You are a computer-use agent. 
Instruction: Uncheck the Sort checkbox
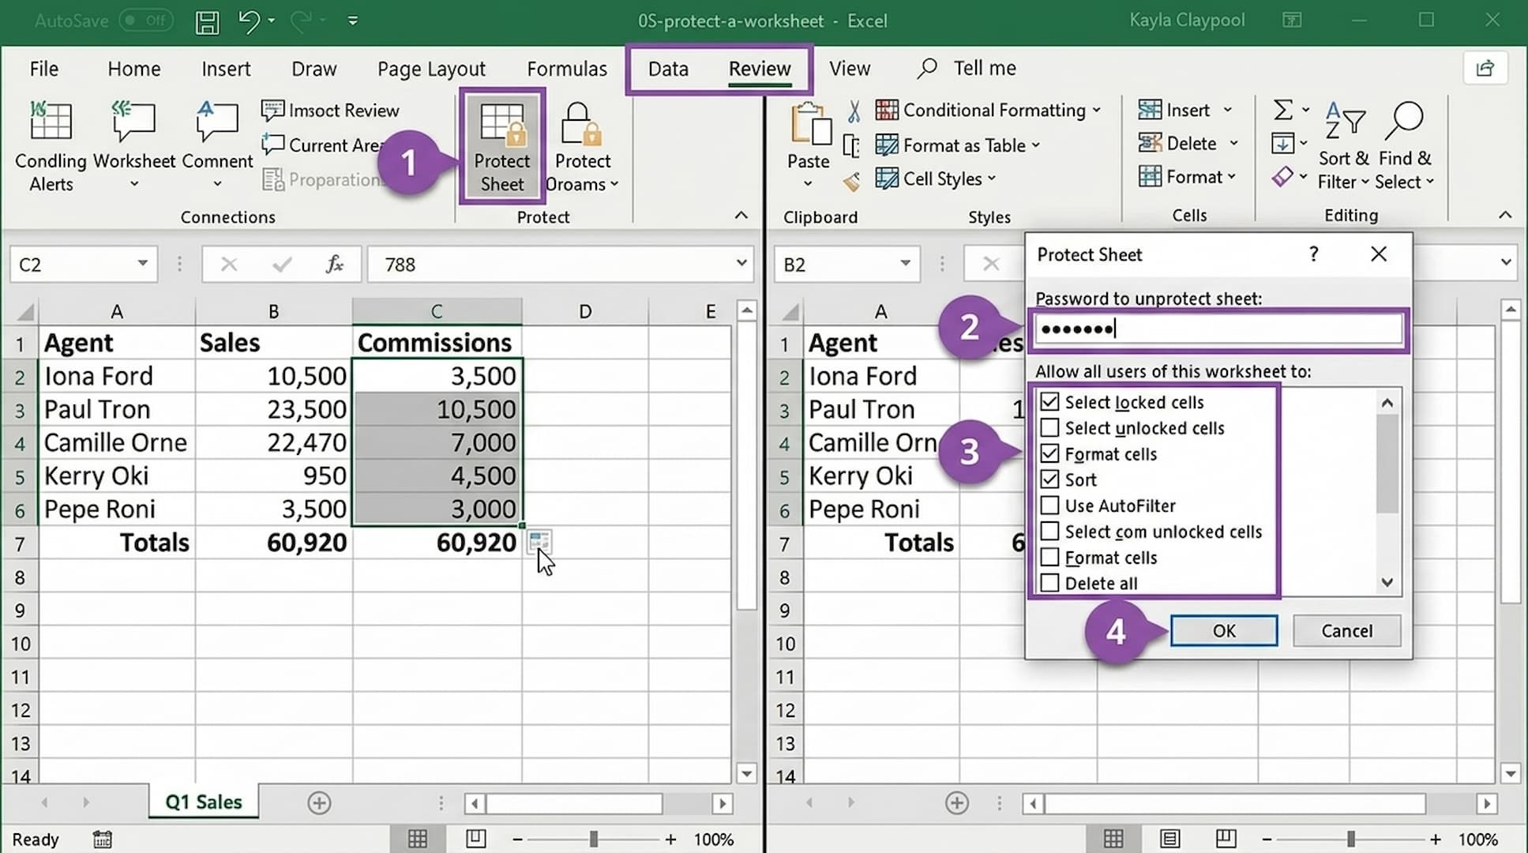pos(1049,479)
